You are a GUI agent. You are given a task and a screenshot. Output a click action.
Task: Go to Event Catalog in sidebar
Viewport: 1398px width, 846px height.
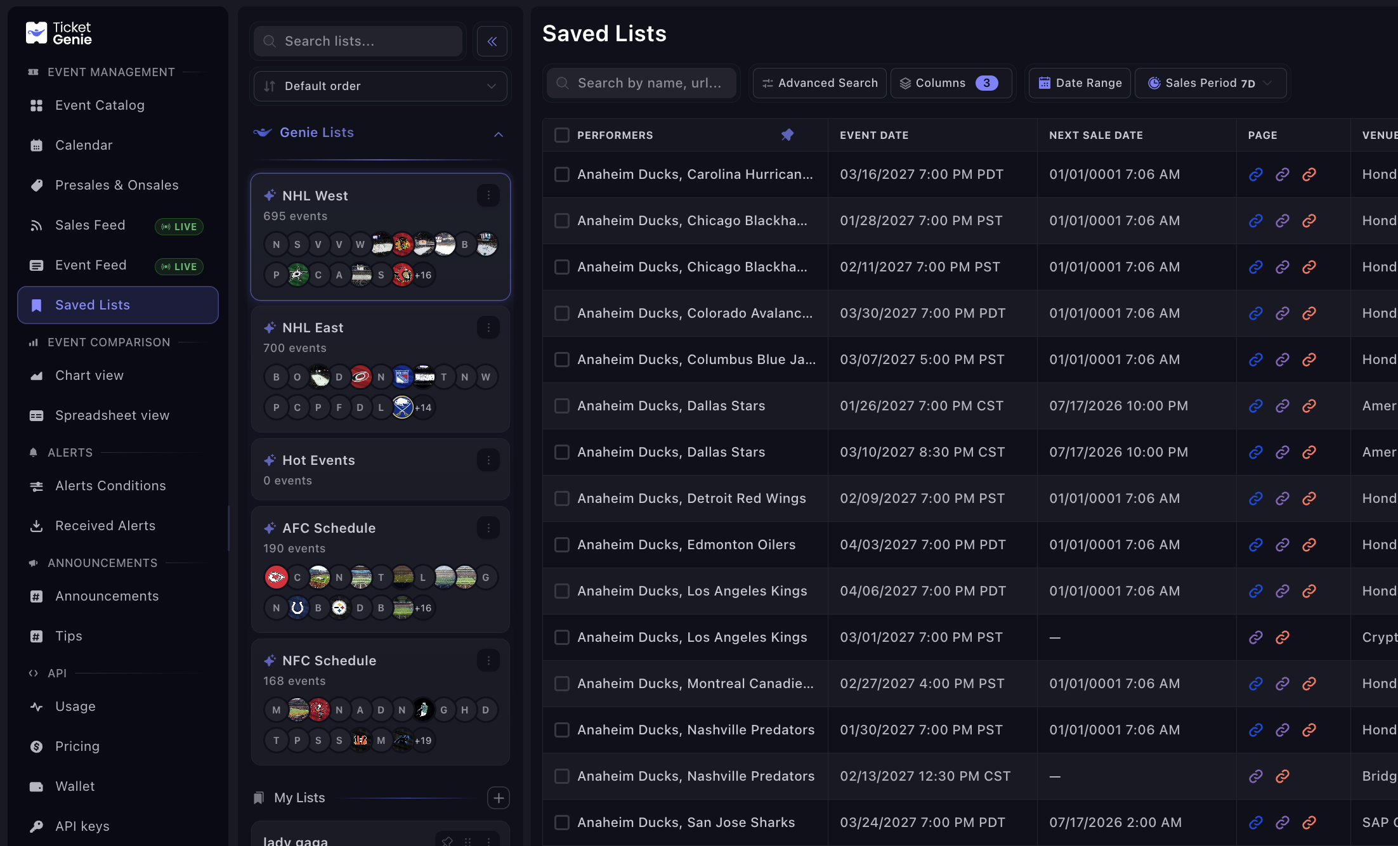[x=100, y=105]
